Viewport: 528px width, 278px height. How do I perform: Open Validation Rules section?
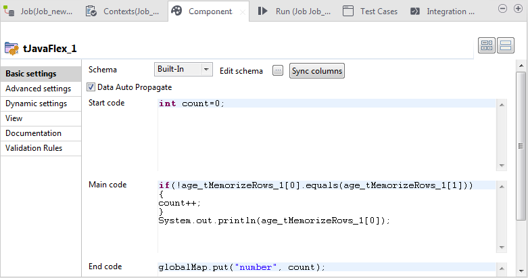click(x=34, y=148)
